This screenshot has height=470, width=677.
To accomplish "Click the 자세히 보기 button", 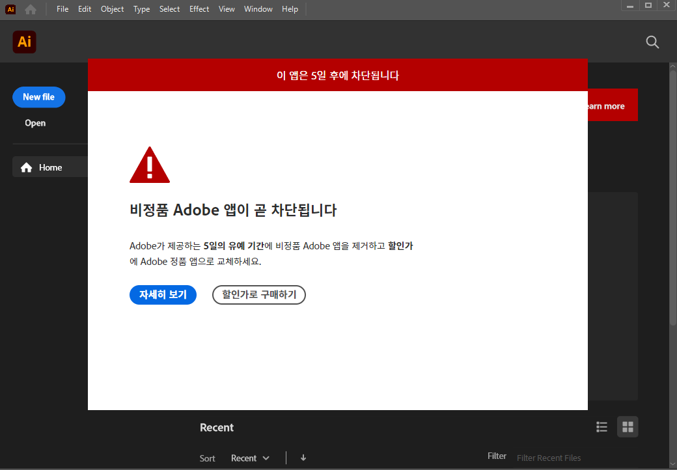I will (x=163, y=295).
